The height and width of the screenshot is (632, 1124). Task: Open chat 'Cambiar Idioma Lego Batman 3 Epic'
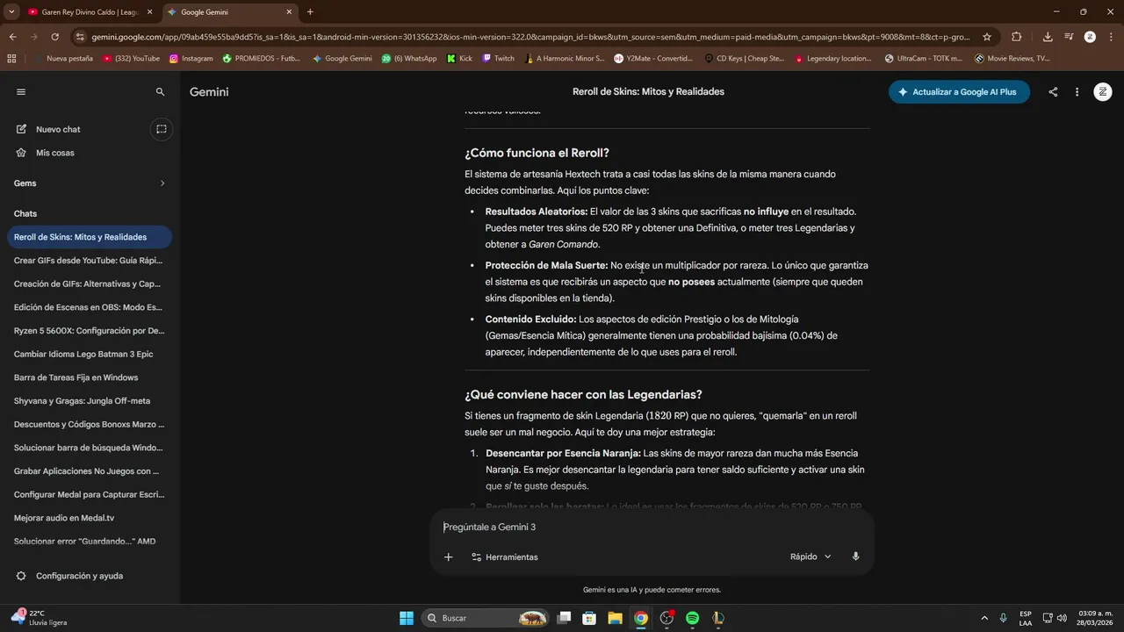(x=88, y=354)
